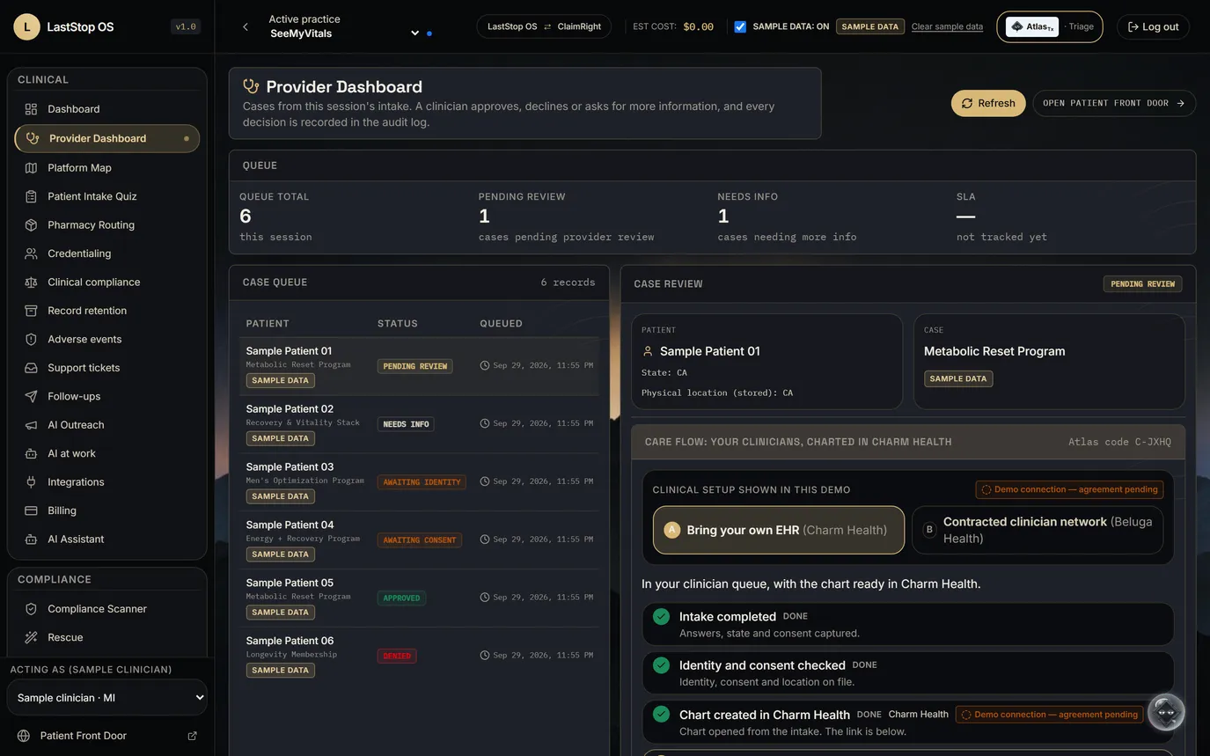Select the Atlas mode pill
Viewport: 1210px width, 756px height.
(x=1032, y=26)
